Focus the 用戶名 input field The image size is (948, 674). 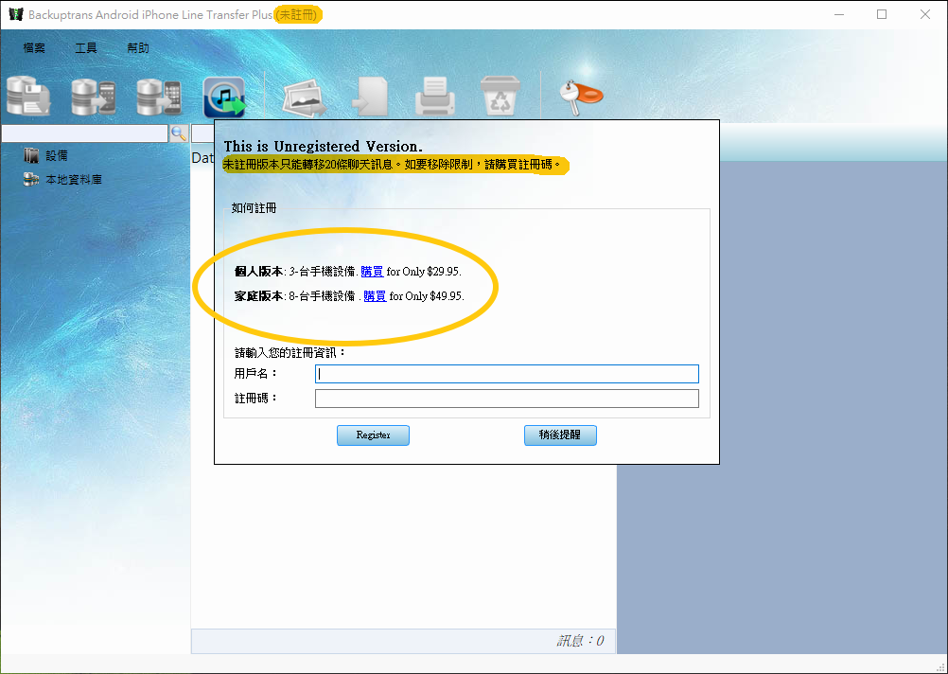(x=507, y=374)
